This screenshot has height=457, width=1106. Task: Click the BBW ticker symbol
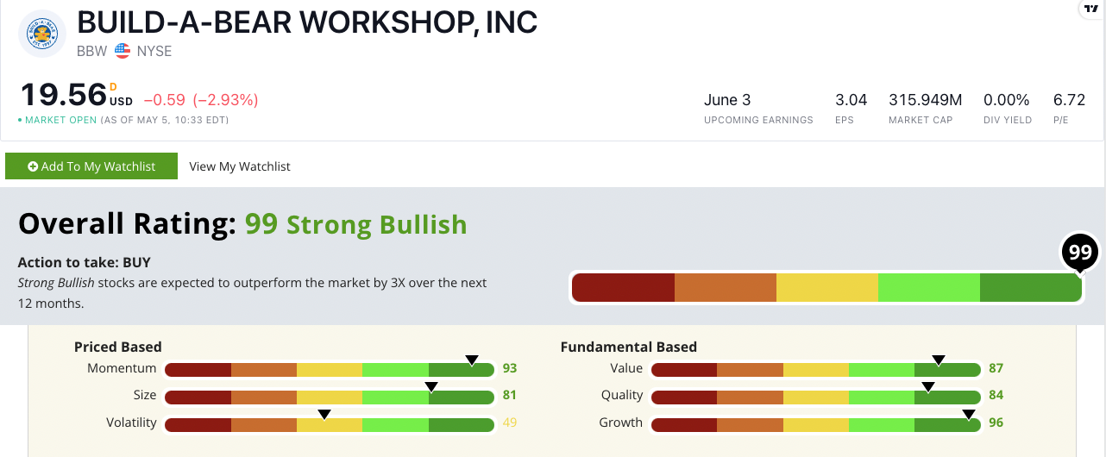pyautogui.click(x=92, y=51)
